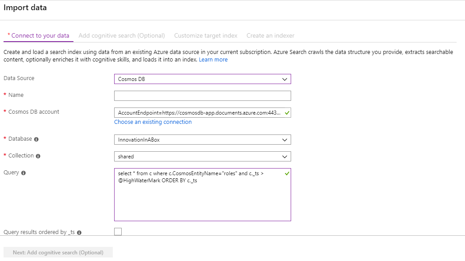Open the Query info tooltip icon

pos(23,173)
